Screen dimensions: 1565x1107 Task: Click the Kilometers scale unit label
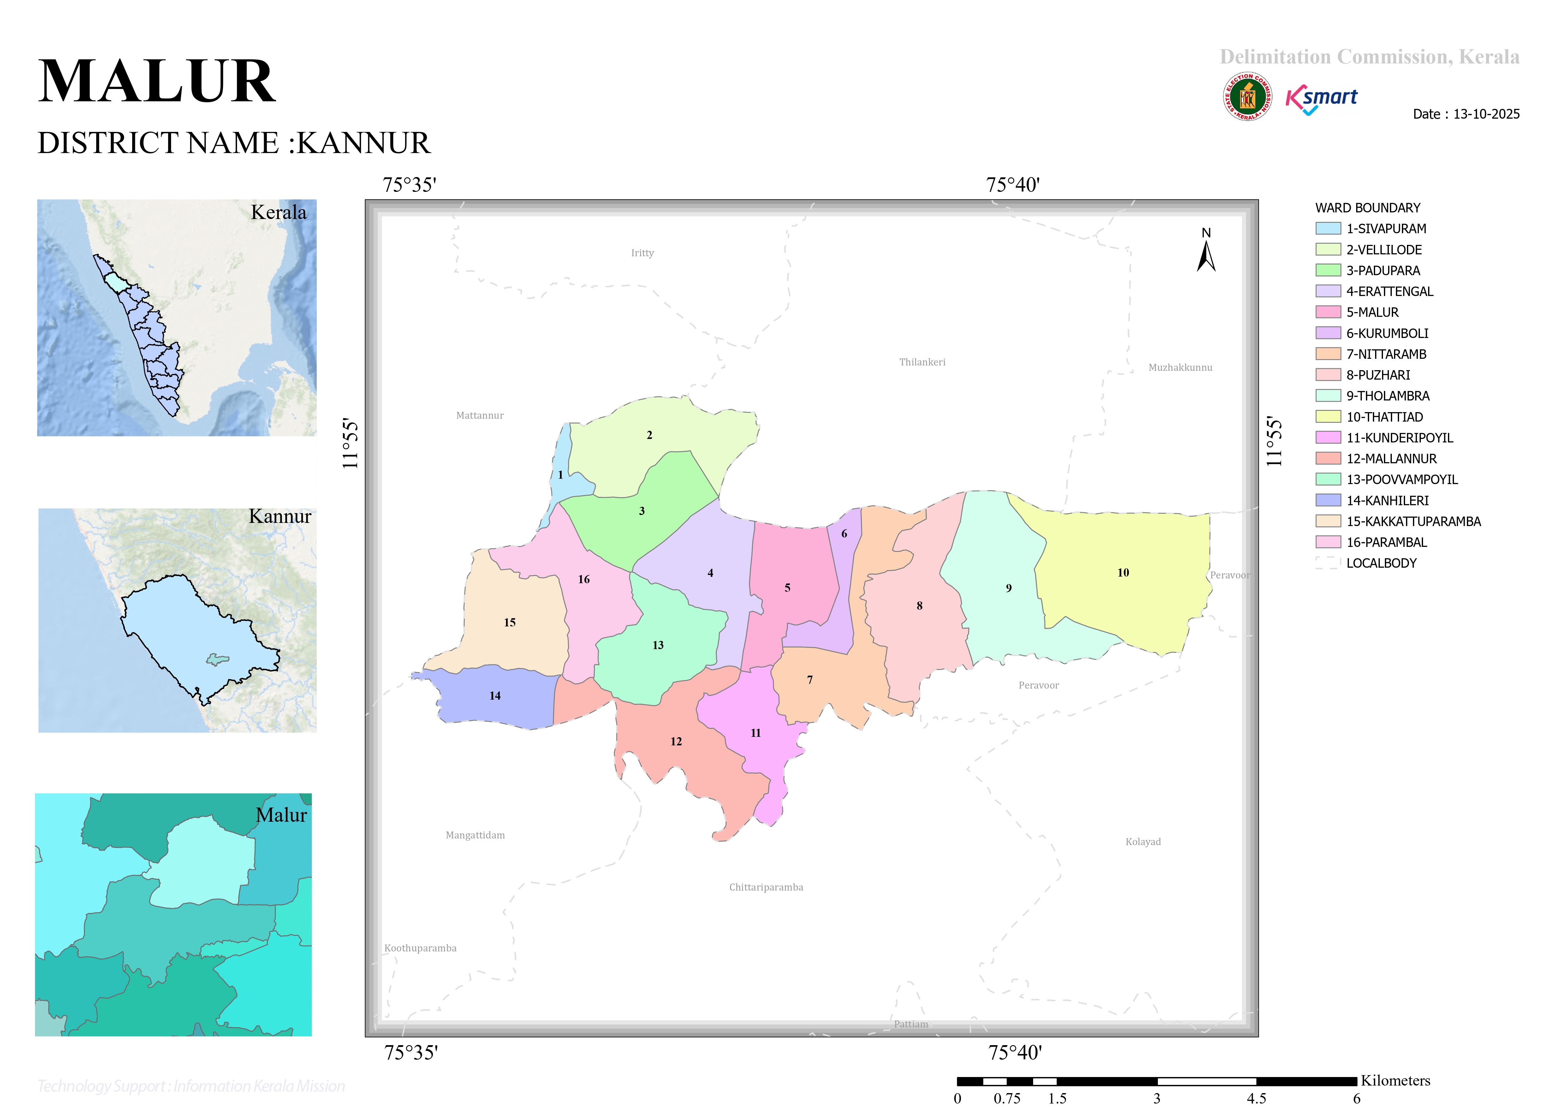click(x=1395, y=1080)
